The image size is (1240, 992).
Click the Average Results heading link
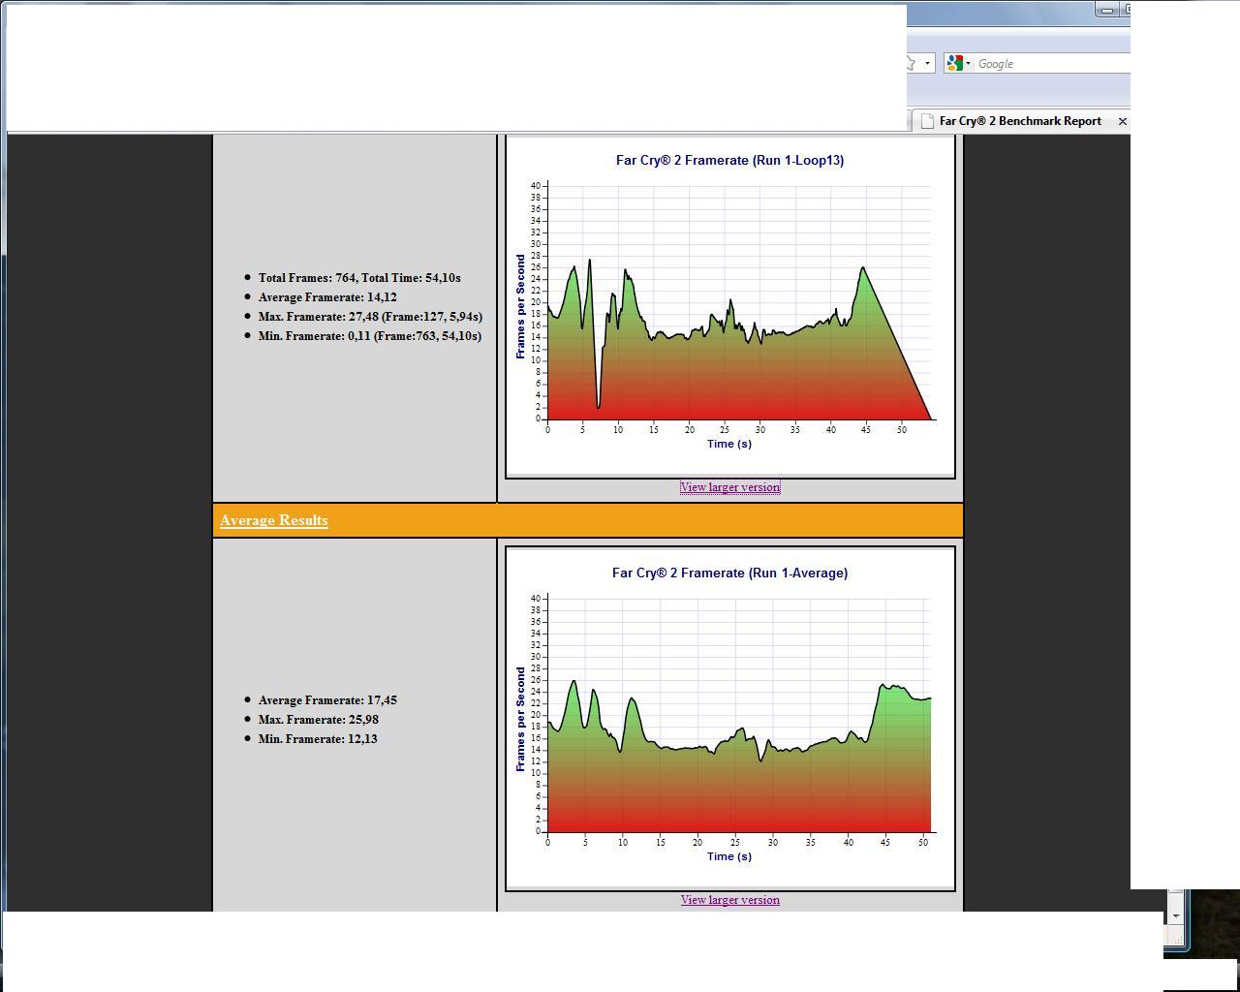(274, 520)
